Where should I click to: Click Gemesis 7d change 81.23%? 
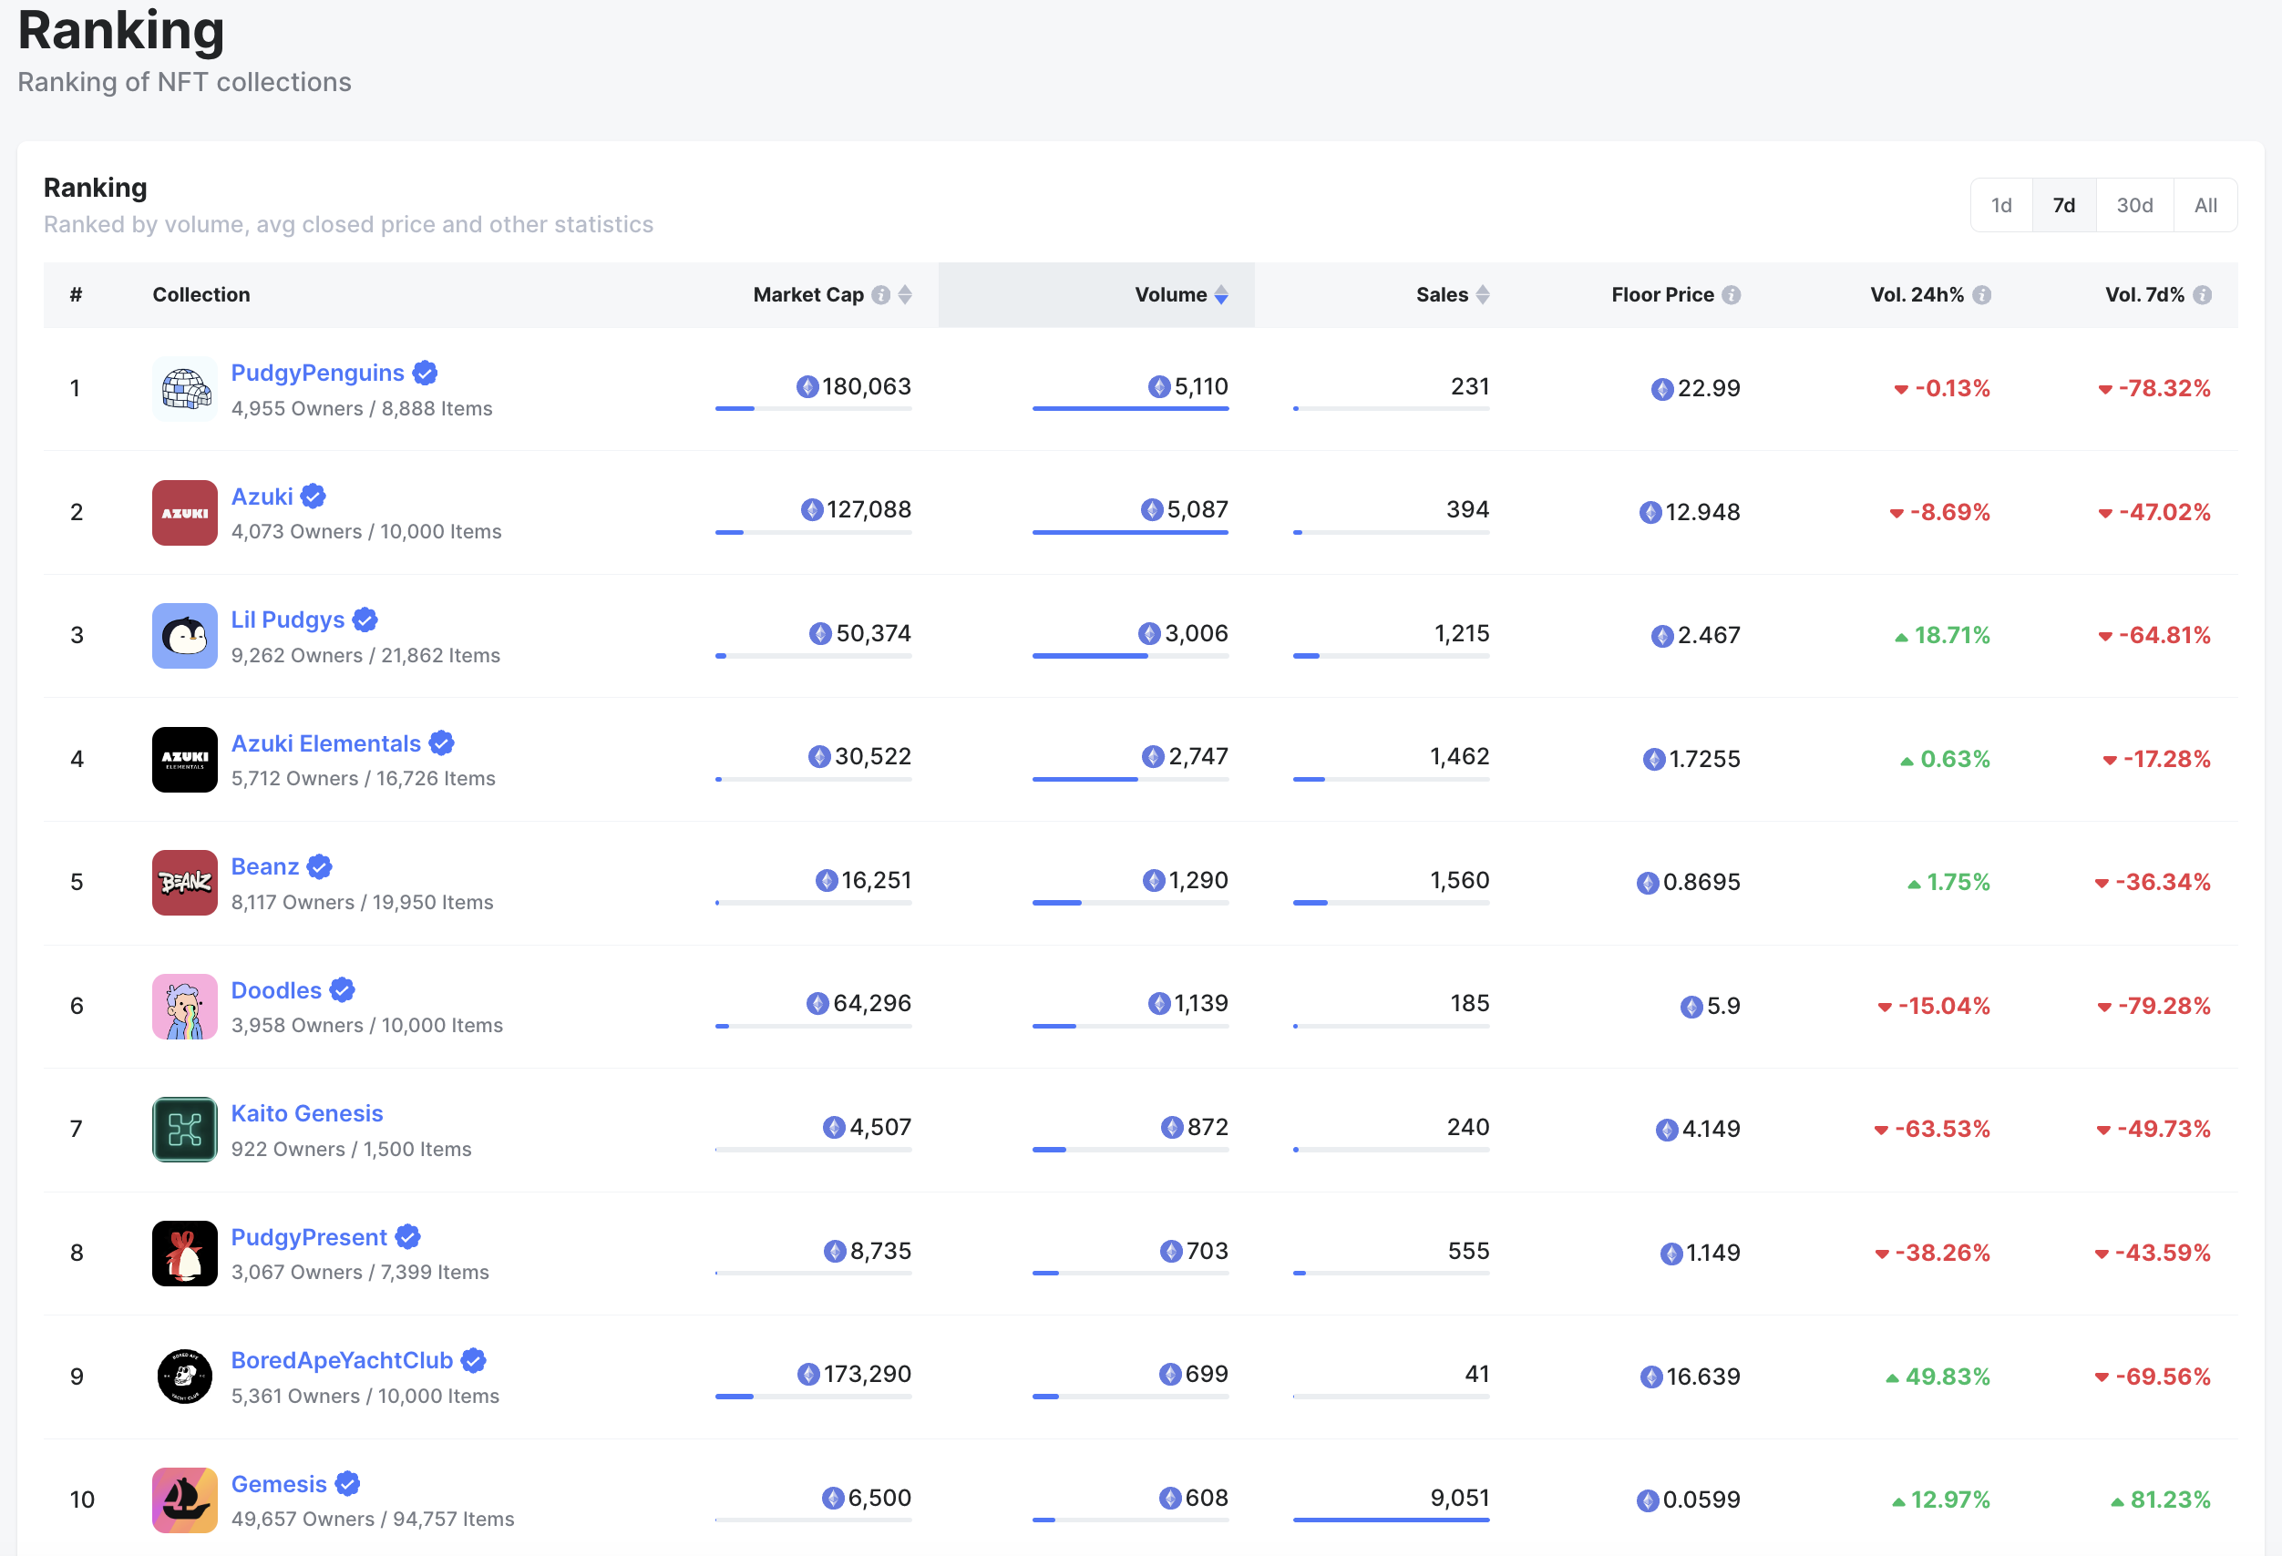[2170, 1500]
